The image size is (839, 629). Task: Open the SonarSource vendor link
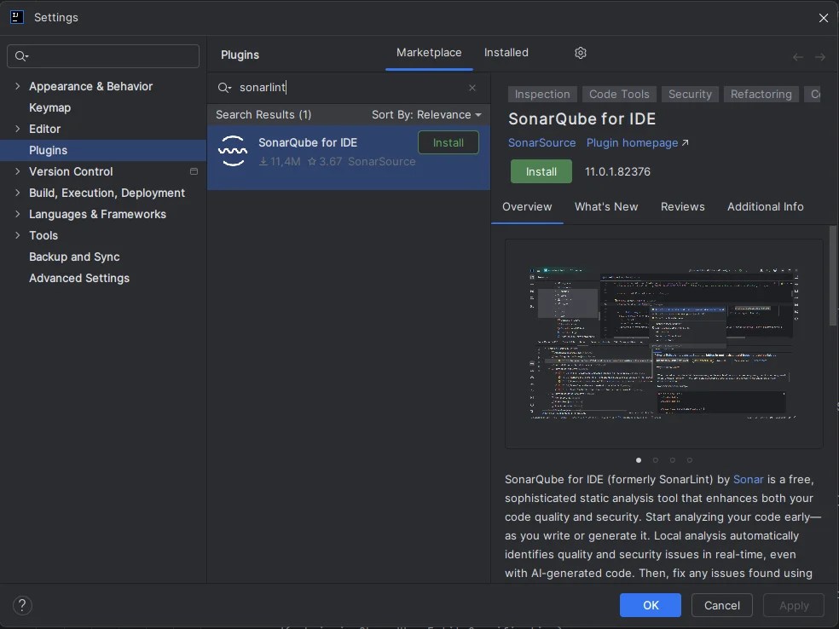(541, 143)
